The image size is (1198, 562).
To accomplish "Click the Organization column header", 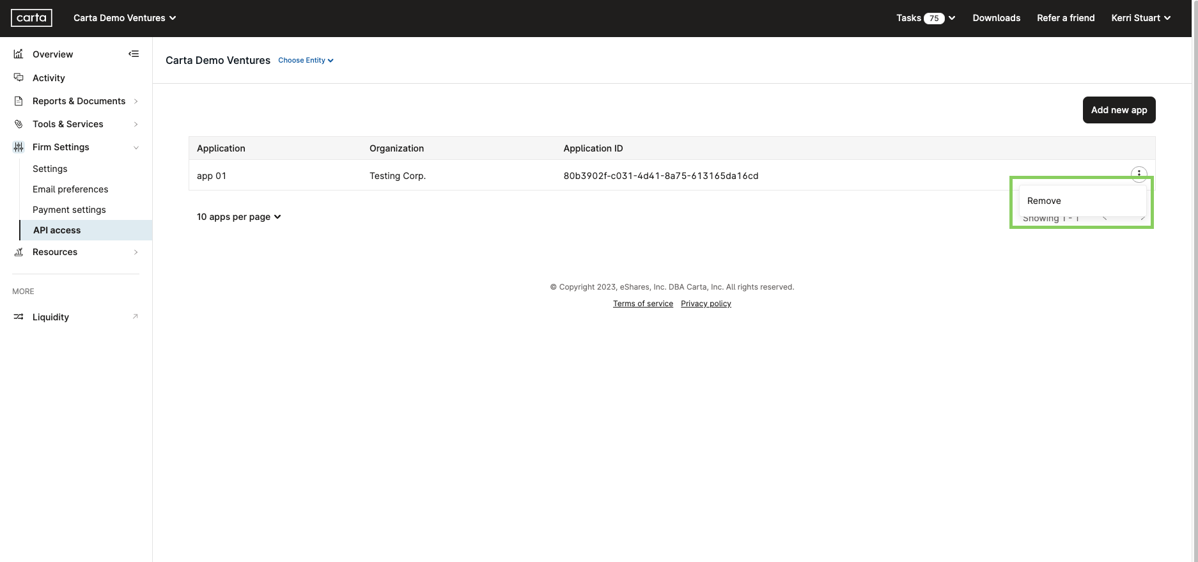I will point(396,148).
